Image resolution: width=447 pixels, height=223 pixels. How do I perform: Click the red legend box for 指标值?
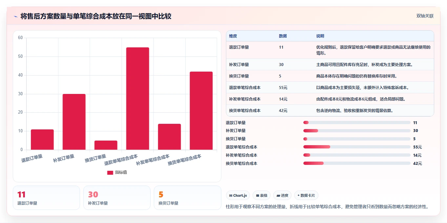(110, 172)
